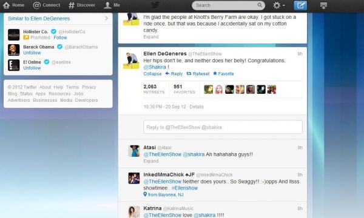Screen dimensions: 364x218
Task: Open the About footer link
Action: click(45, 87)
